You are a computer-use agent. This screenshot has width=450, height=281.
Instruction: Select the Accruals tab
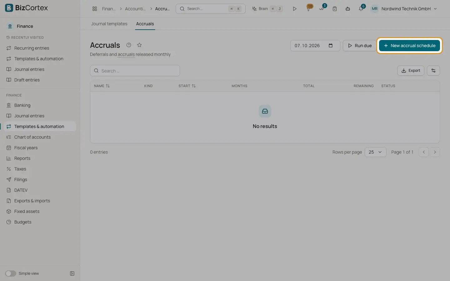[x=145, y=24]
